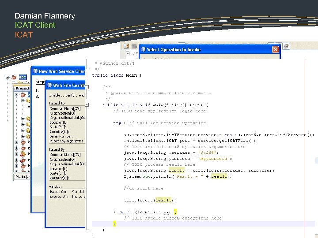Viewport: 318px width, 238px height.
Task: Click the Serial Number field in the certificate dialog
Action: pos(61,136)
